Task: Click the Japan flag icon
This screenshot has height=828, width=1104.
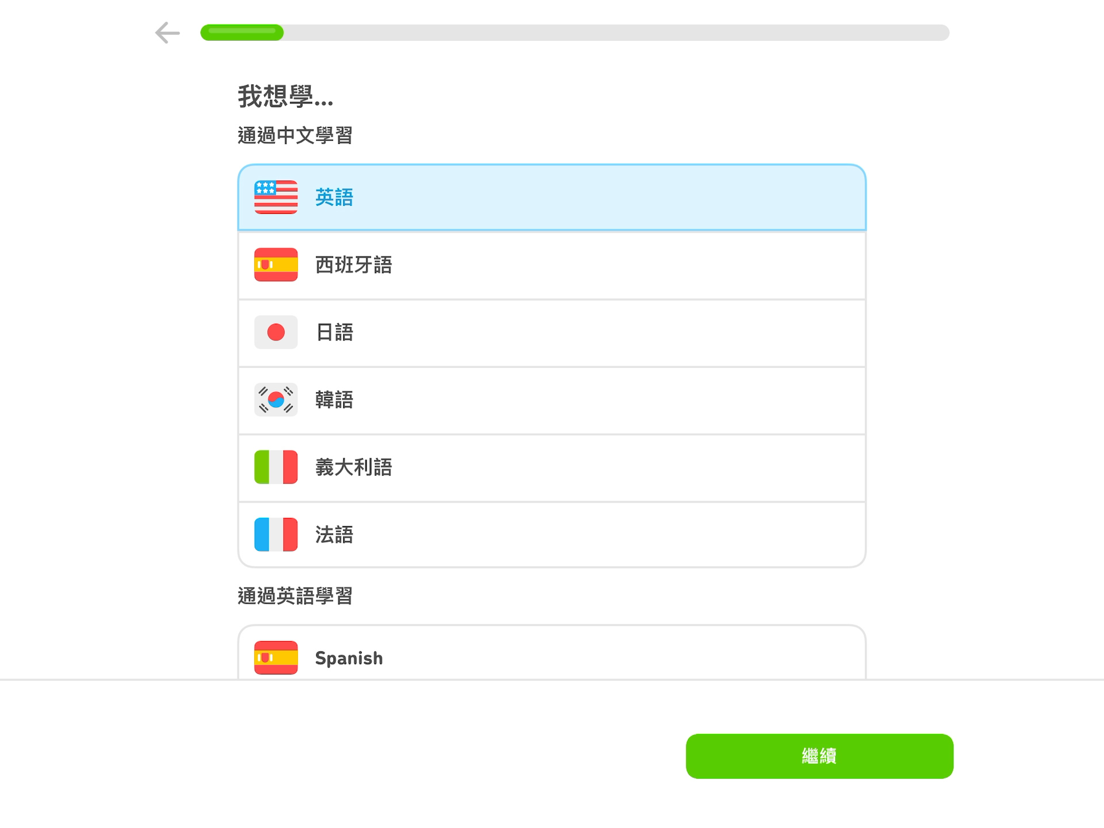Action: [x=276, y=332]
